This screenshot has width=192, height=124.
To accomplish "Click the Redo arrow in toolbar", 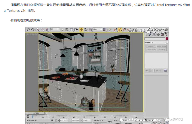I will (x=33, y=30).
